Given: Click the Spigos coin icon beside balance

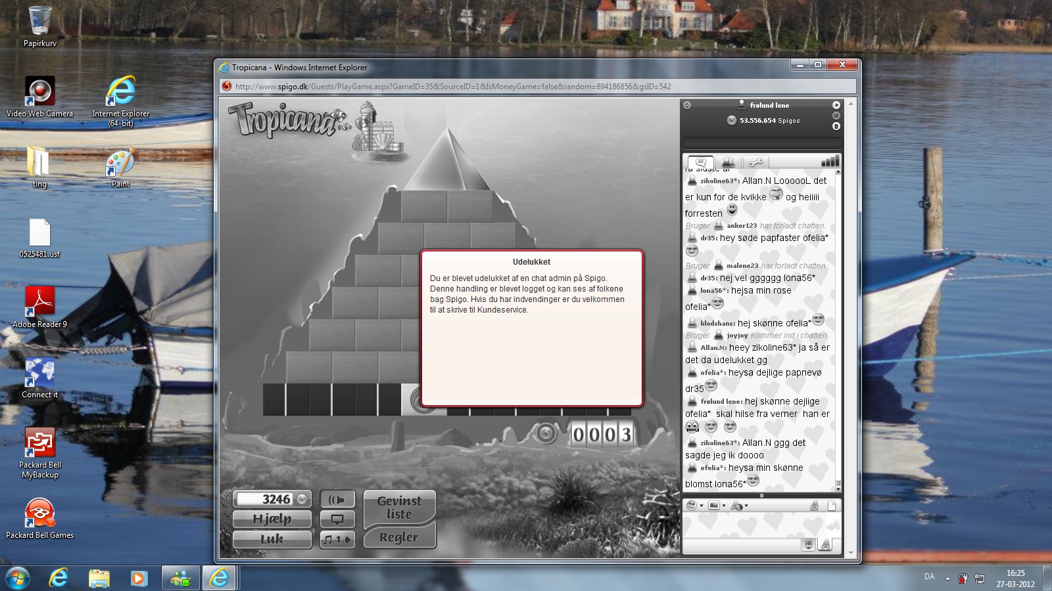Looking at the screenshot, I should (731, 120).
